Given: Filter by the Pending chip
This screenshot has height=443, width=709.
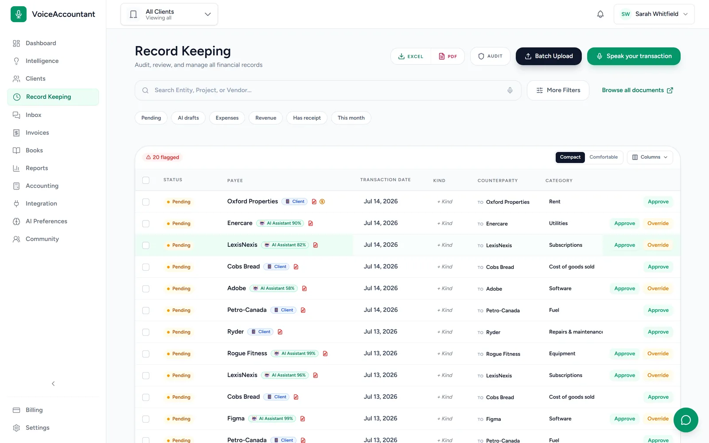Looking at the screenshot, I should coord(151,118).
